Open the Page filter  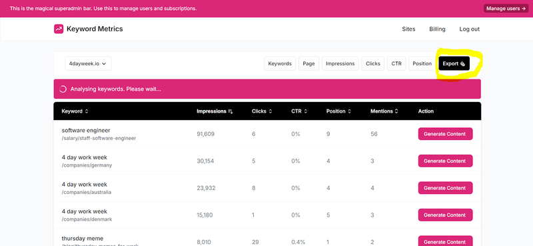pyautogui.click(x=308, y=63)
